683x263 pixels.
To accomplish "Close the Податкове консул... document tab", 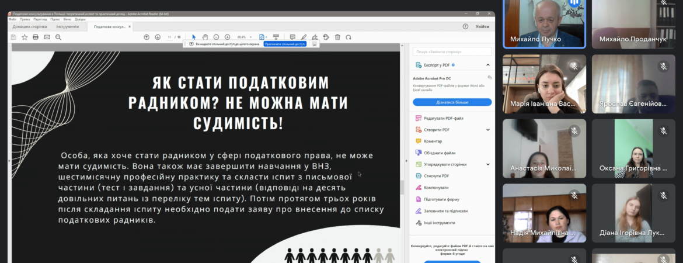I will click(x=130, y=27).
